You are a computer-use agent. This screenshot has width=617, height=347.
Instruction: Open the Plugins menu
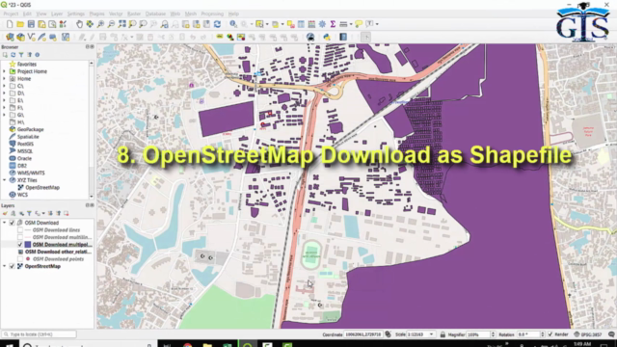[96, 13]
